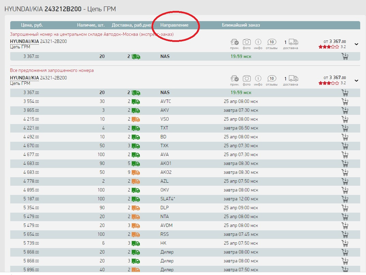Click the green truck icon in the AKO1 row

click(x=136, y=164)
